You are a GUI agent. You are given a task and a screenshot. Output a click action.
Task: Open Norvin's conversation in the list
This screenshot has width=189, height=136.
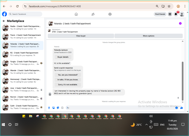[x=22, y=98]
